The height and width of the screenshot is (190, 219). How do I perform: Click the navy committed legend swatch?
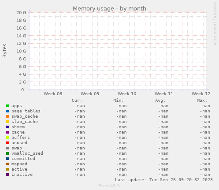point(7,159)
